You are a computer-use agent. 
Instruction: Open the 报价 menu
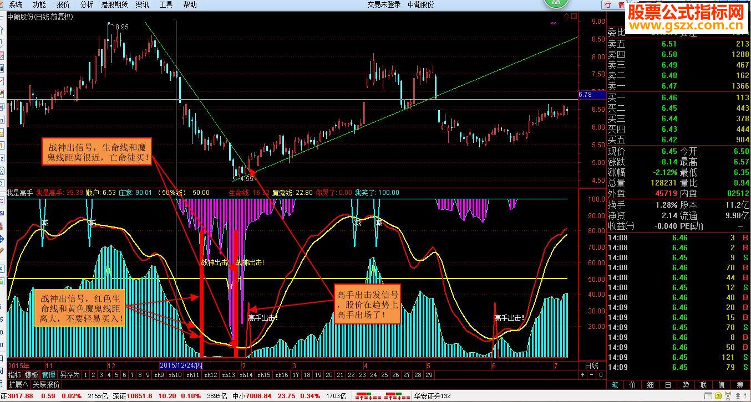click(x=63, y=4)
